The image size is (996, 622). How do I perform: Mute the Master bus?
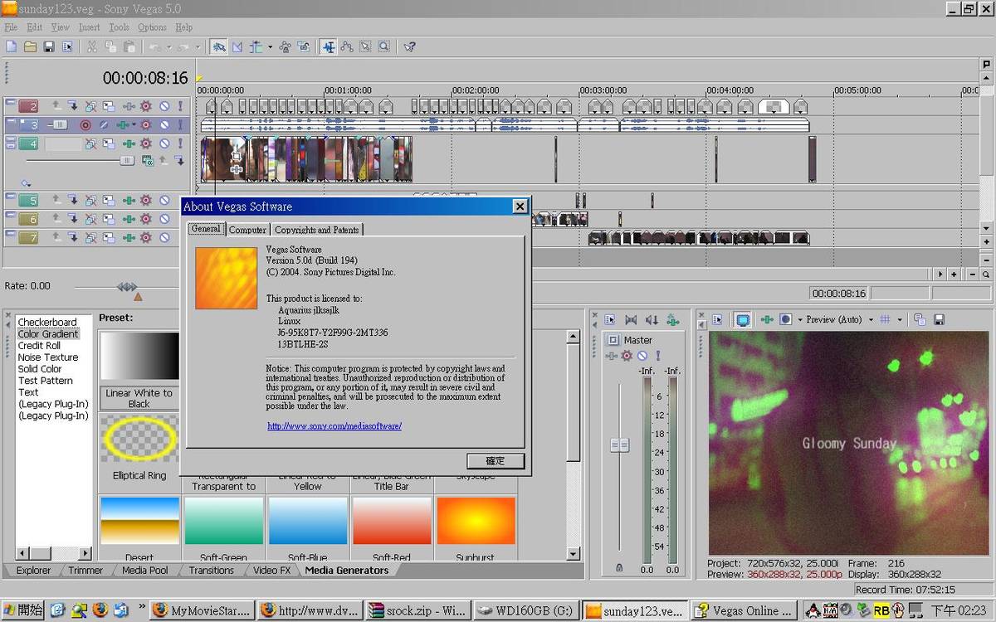642,356
